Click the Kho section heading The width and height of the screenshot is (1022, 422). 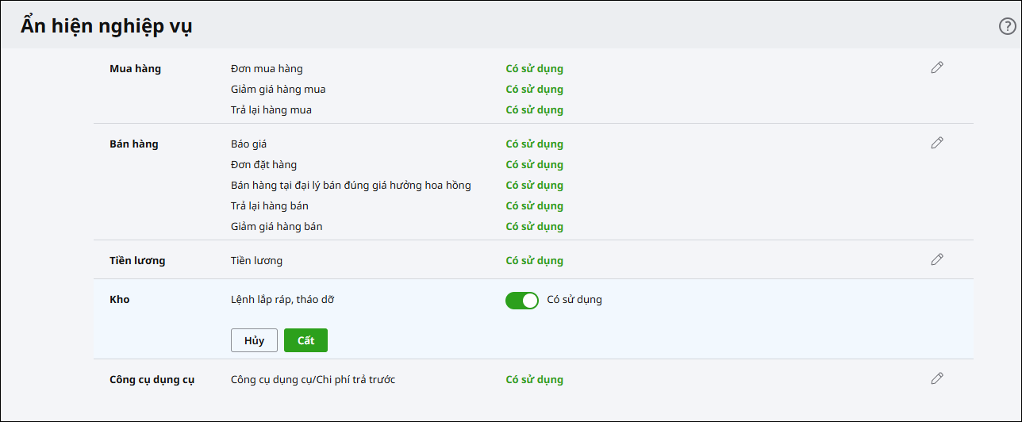[x=119, y=300]
